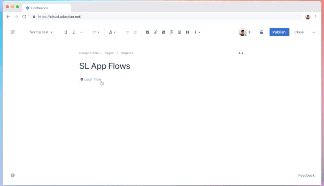The height and width of the screenshot is (186, 324).
Task: Go to Design Home breadcrumb
Action: [89, 53]
